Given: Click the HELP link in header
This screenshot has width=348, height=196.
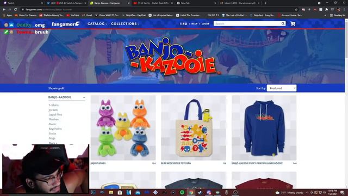Looking at the screenshot, I should point(195,23).
